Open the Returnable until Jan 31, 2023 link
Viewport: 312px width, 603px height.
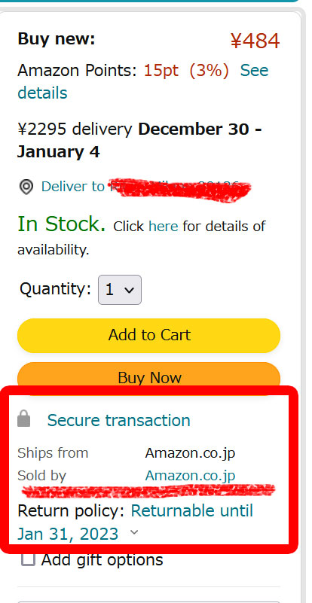(135, 522)
